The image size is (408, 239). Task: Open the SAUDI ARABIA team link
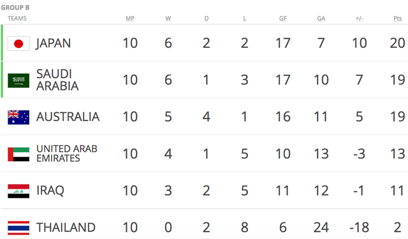[x=57, y=80]
